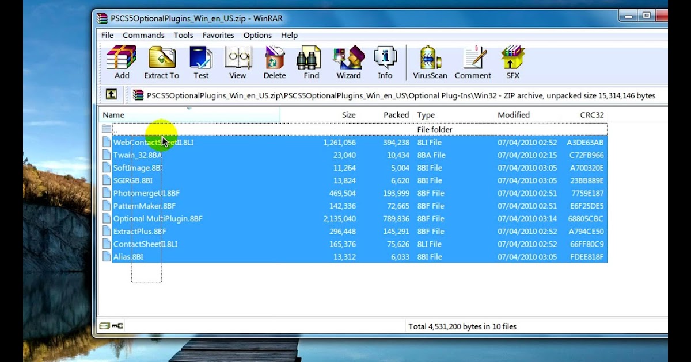Open the View file tool
The height and width of the screenshot is (362, 691).
click(237, 62)
